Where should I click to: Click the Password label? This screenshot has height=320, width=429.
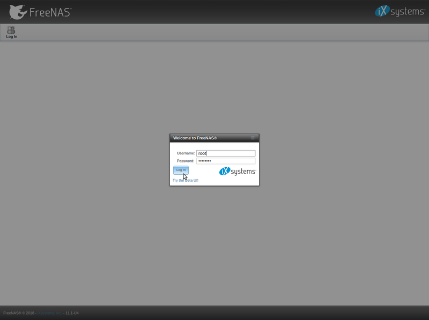click(x=186, y=161)
